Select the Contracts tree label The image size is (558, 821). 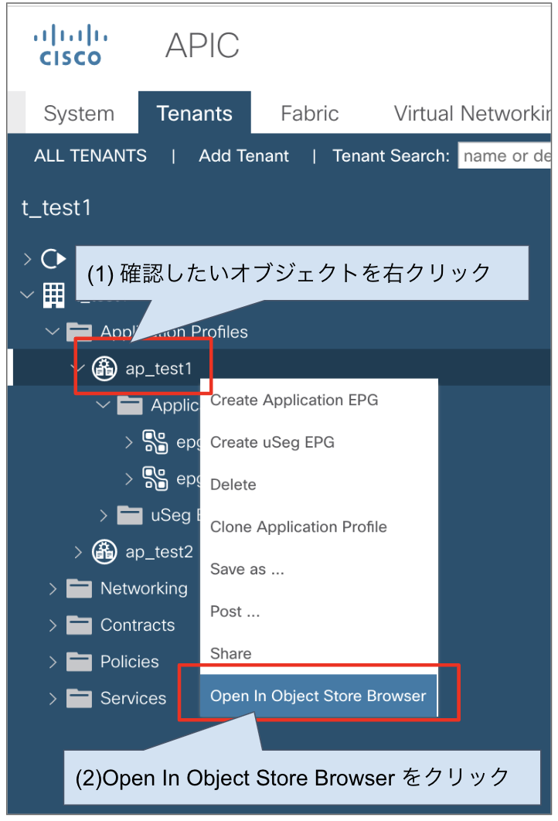pyautogui.click(x=138, y=625)
